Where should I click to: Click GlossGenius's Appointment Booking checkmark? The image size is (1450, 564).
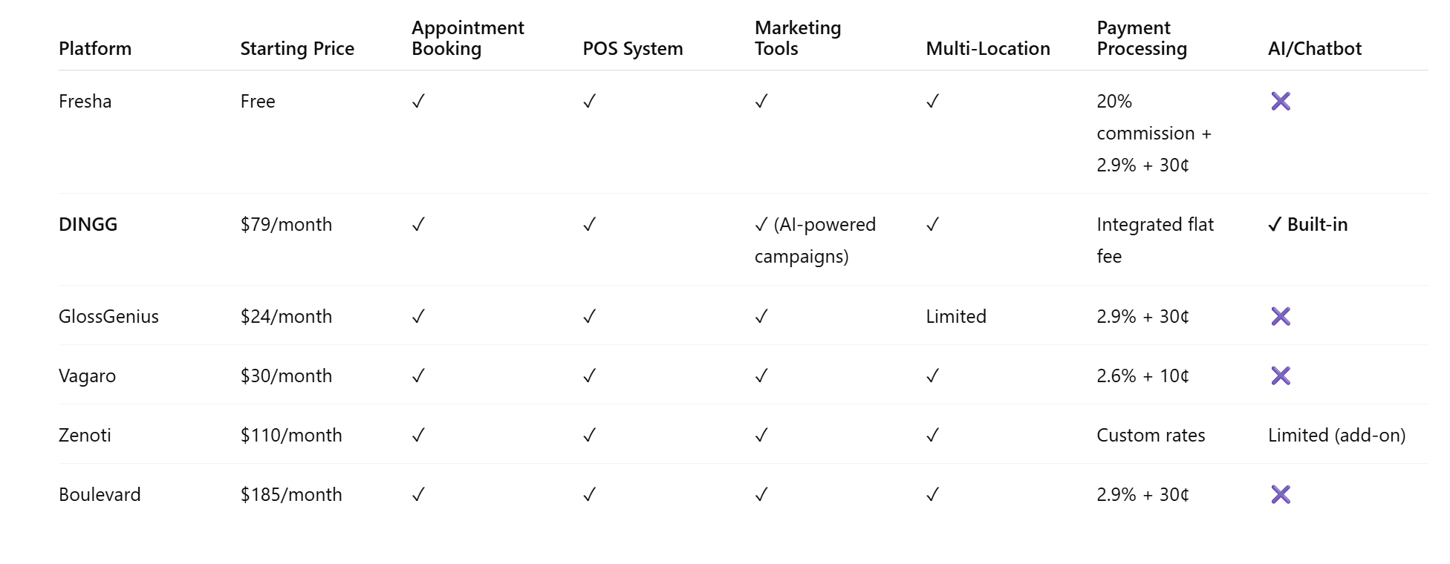(x=418, y=317)
